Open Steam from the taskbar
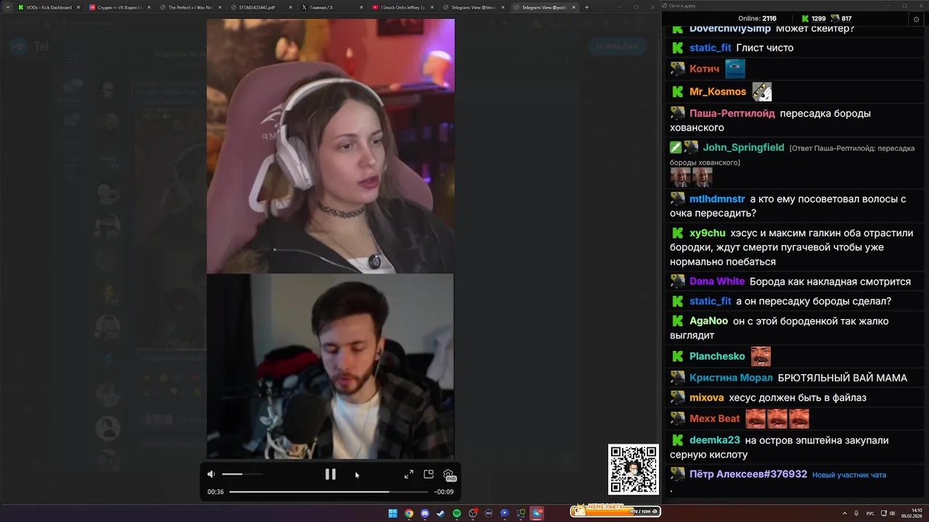 pyautogui.click(x=441, y=513)
